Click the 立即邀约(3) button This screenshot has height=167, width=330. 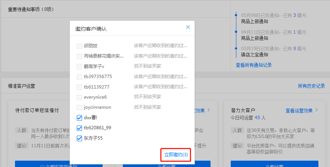click(x=176, y=155)
